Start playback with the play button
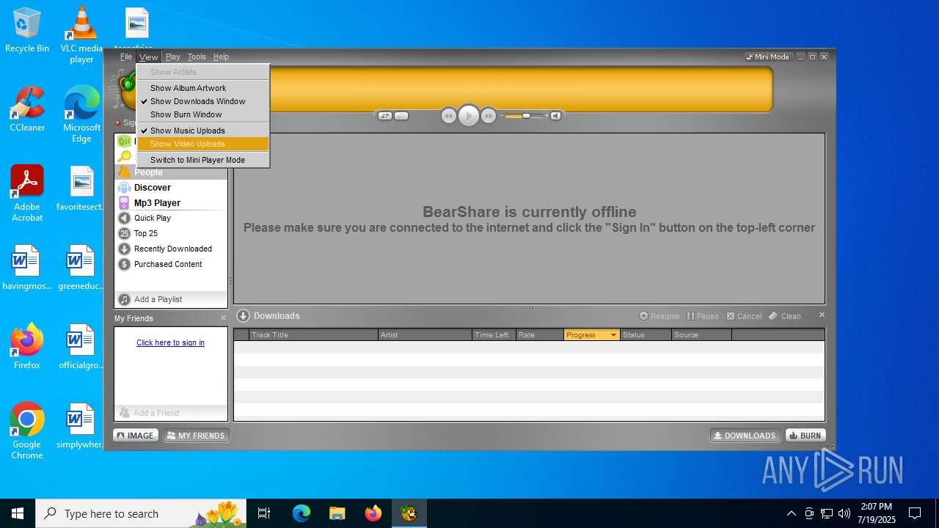939x528 pixels. coord(469,116)
